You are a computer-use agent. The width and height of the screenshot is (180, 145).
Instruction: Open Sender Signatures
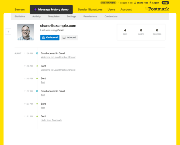[x=90, y=9]
